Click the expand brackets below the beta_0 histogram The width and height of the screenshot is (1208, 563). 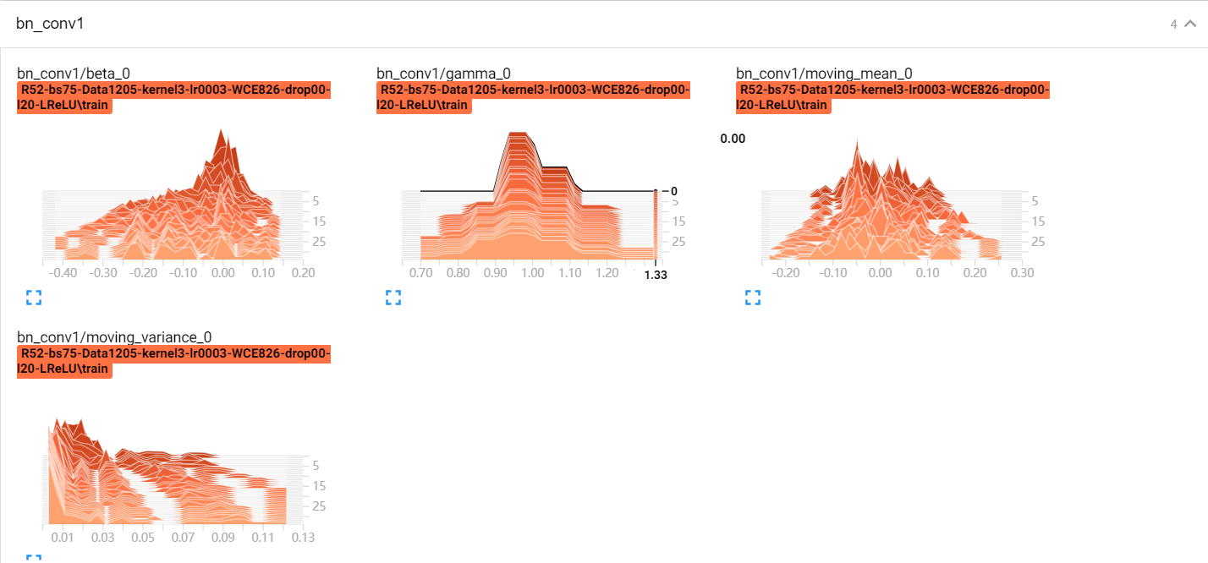pos(34,297)
